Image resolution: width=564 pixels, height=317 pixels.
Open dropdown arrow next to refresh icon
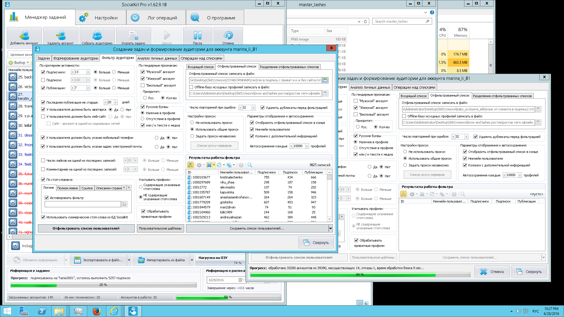coord(224,165)
